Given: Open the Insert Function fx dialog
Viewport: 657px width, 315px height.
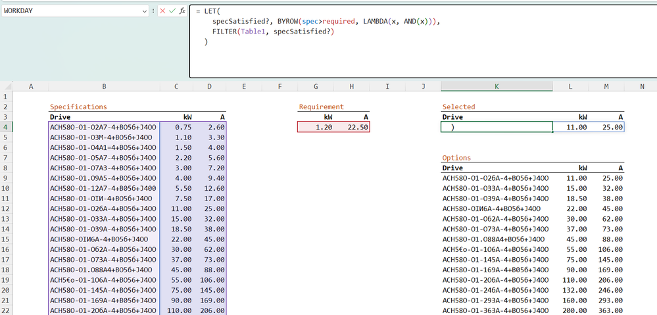Looking at the screenshot, I should [182, 11].
